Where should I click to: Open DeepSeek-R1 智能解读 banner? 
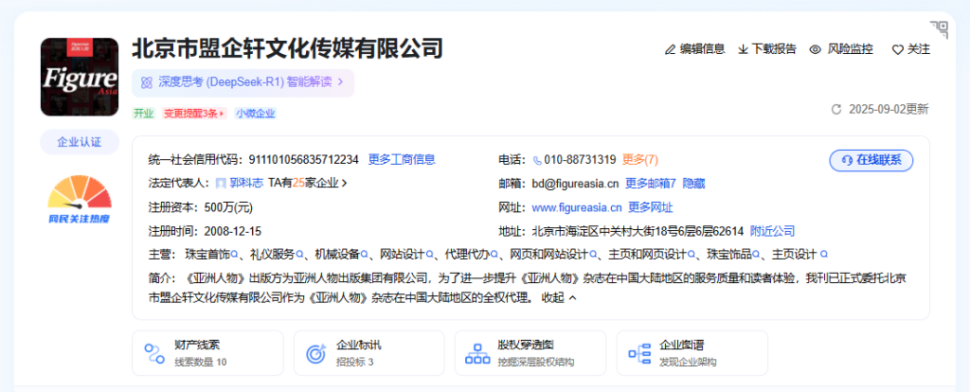pos(242,82)
